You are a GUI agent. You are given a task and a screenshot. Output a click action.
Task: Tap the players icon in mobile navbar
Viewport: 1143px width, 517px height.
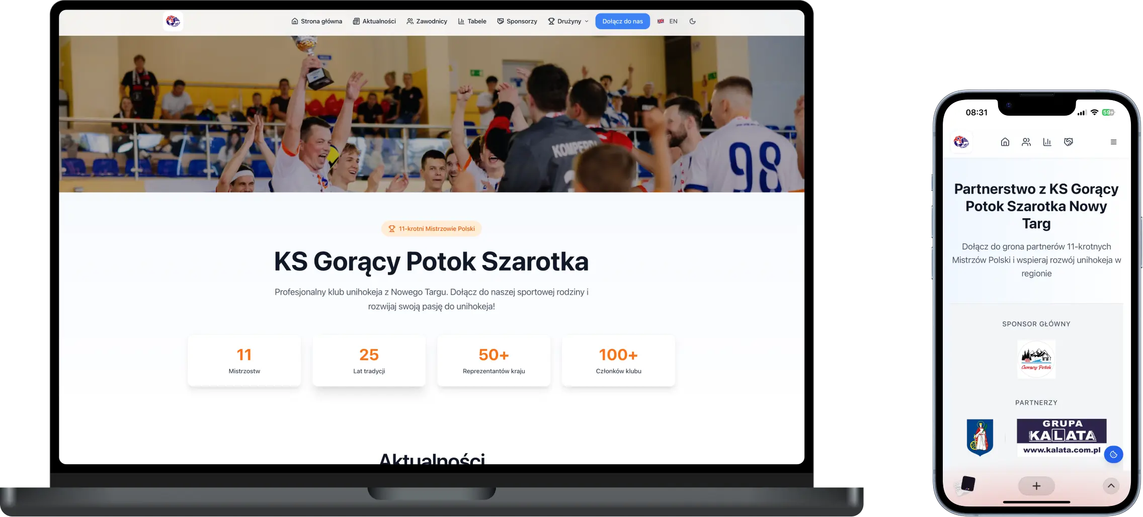click(x=1026, y=142)
